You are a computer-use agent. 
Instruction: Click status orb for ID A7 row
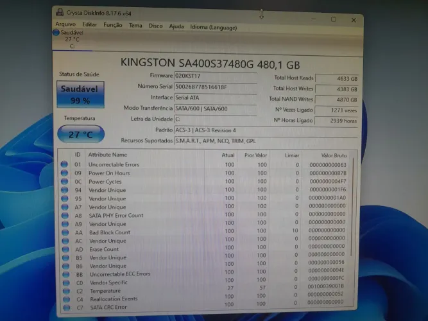click(65, 207)
